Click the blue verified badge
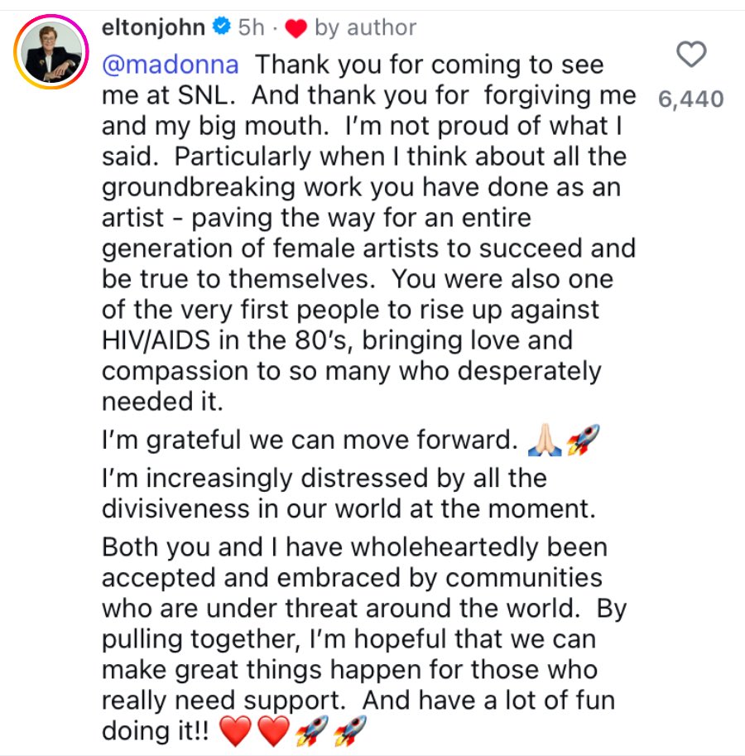 pyautogui.click(x=222, y=26)
